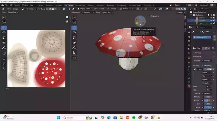Hide the Light object in viewport
The height and width of the screenshot is (121, 217).
[x=211, y=23]
